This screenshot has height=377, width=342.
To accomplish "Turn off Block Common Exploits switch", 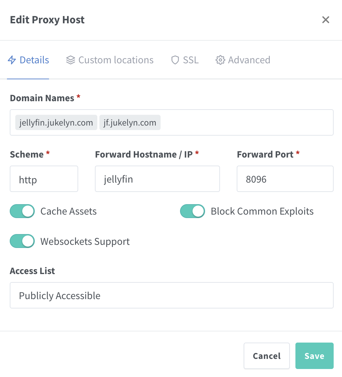I will click(x=193, y=211).
